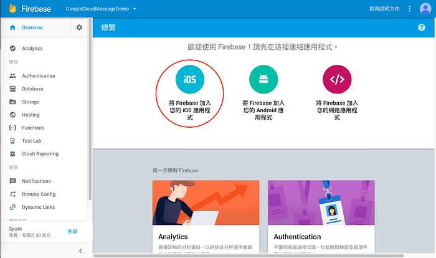The width and height of the screenshot is (436, 258).
Task: Open the Analytics section
Action: (32, 49)
